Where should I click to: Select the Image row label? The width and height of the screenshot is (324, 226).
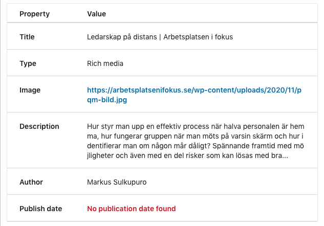pos(30,90)
